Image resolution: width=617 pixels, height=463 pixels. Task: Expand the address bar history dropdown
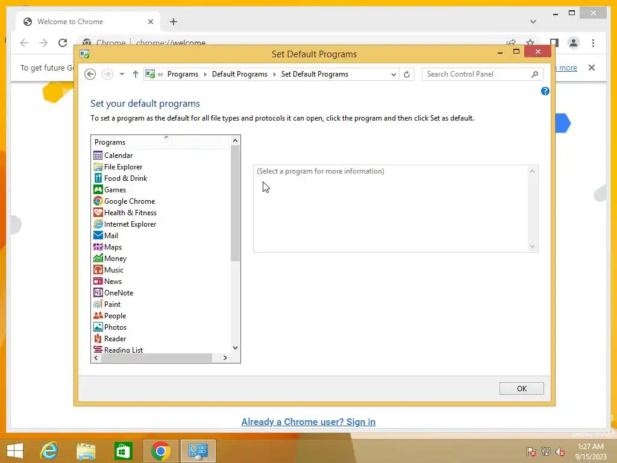tap(393, 74)
